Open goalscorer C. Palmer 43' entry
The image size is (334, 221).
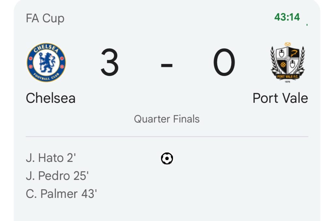click(x=61, y=194)
